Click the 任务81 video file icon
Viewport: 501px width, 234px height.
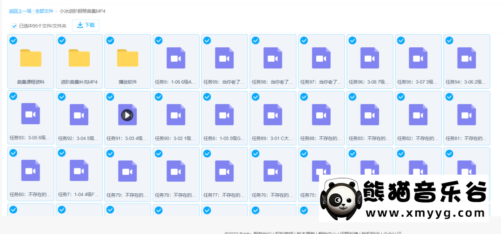tap(467, 114)
